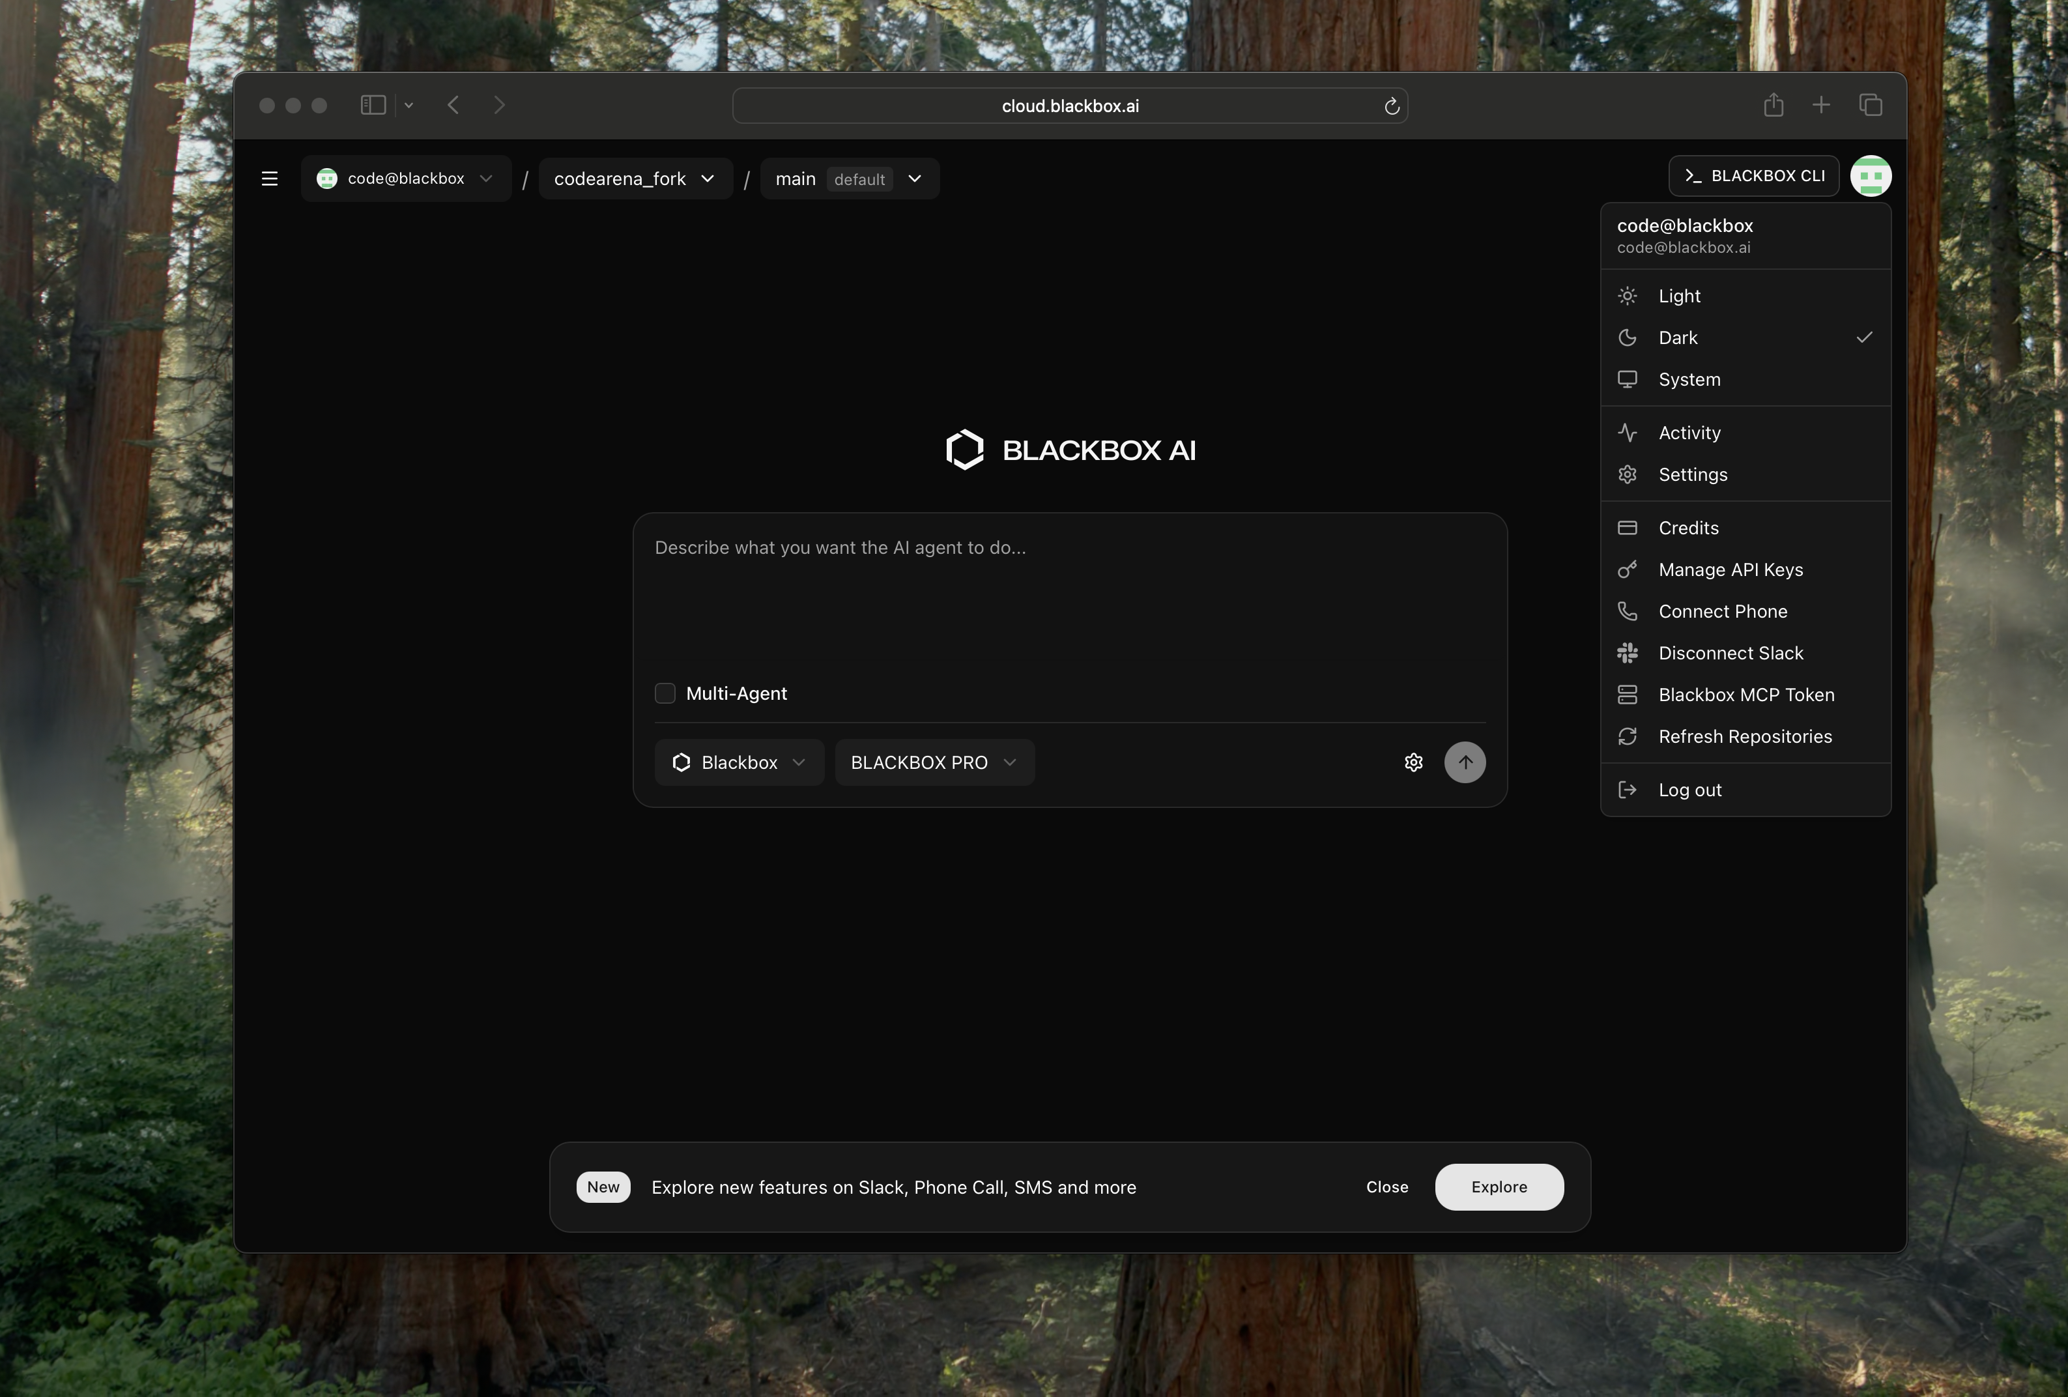Open agent settings gear in prompt box
Screen dimensions: 2068x1397
[x=1413, y=762]
